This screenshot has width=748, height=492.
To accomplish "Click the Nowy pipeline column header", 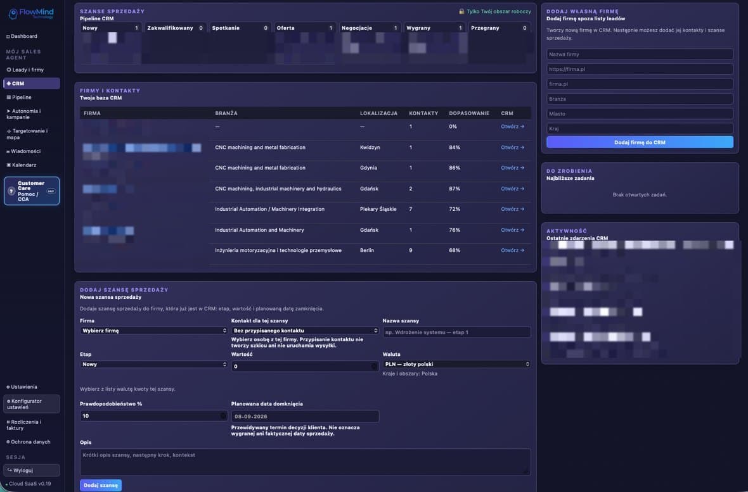I will pyautogui.click(x=111, y=28).
